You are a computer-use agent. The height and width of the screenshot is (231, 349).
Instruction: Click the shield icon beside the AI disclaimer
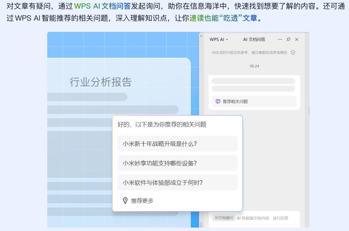[x=293, y=53]
